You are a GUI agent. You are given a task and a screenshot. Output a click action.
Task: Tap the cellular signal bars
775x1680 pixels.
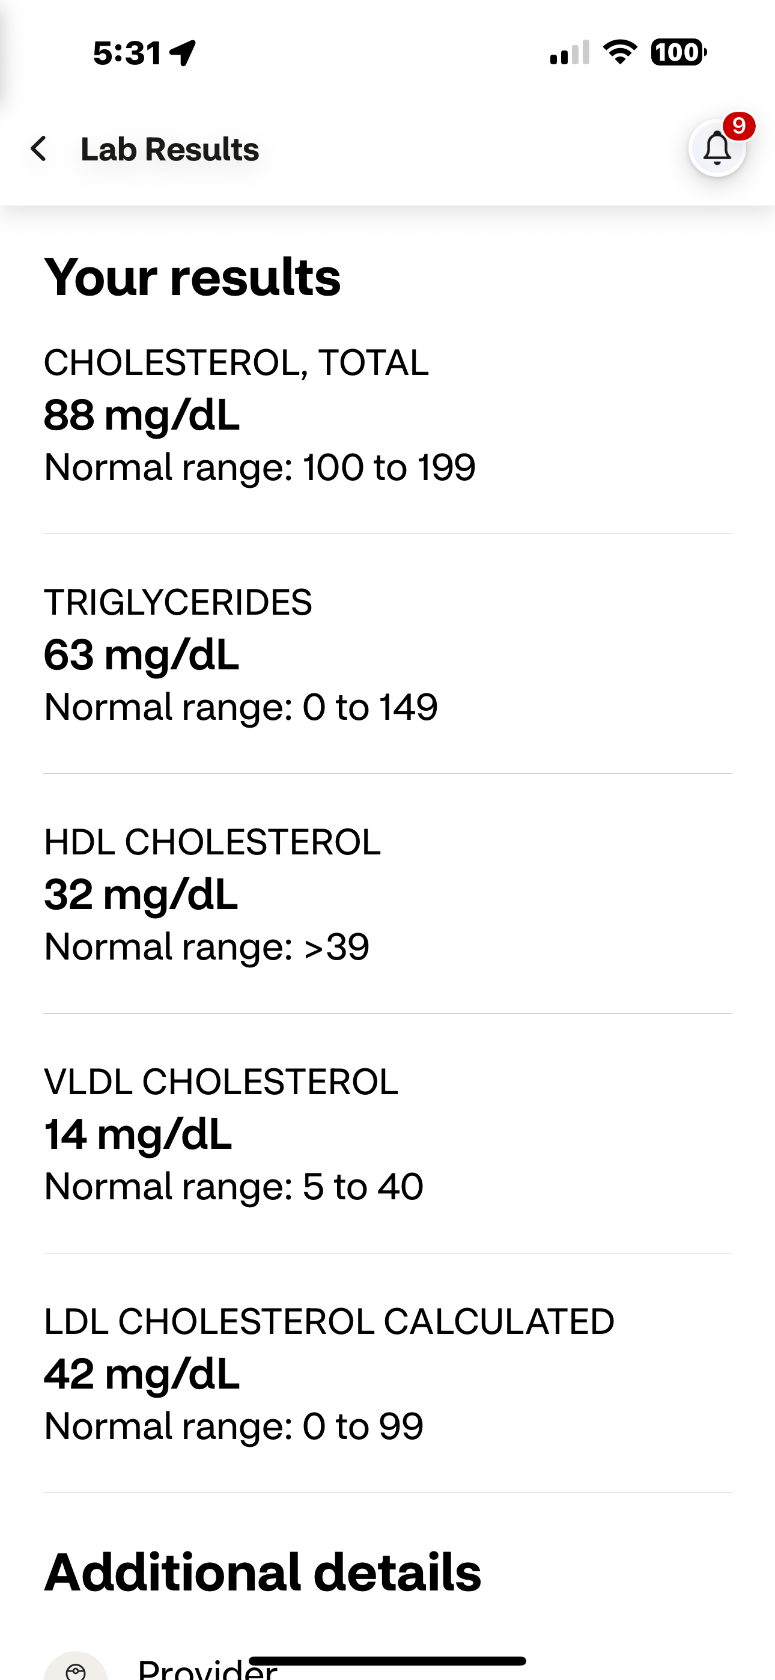(570, 52)
